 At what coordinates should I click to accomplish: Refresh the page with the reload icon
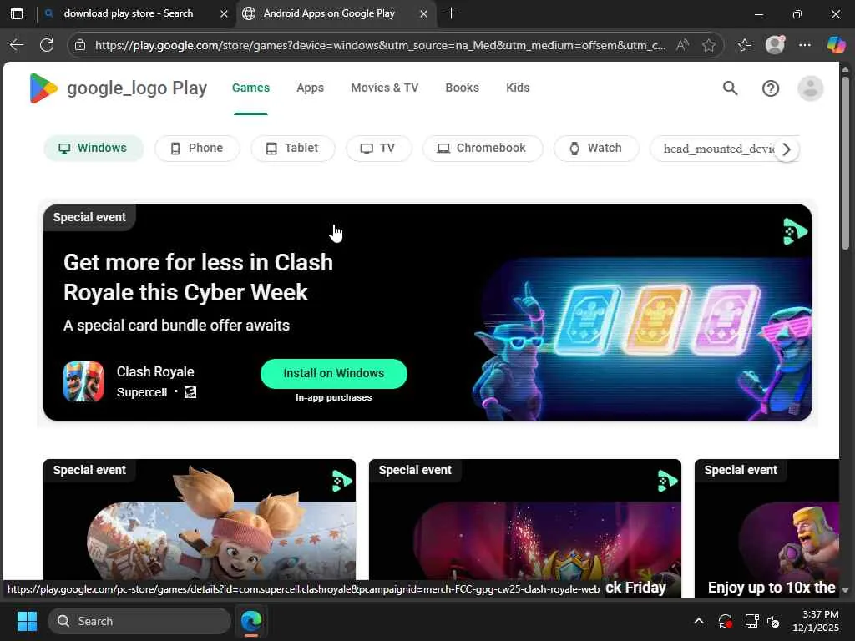coord(47,45)
